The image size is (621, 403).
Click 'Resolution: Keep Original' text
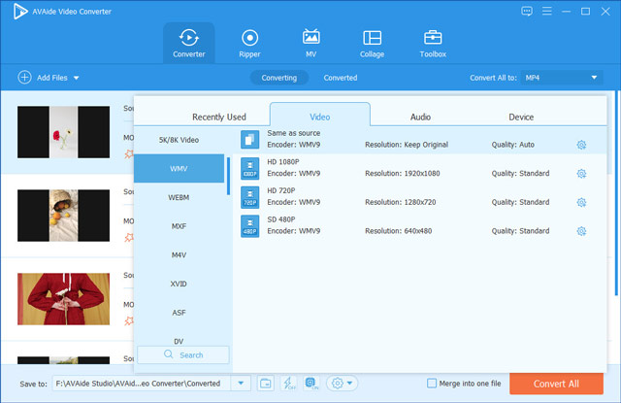(x=407, y=145)
